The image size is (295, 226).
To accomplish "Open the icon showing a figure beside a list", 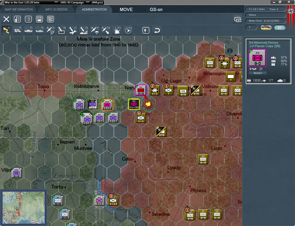I will click(17, 19).
